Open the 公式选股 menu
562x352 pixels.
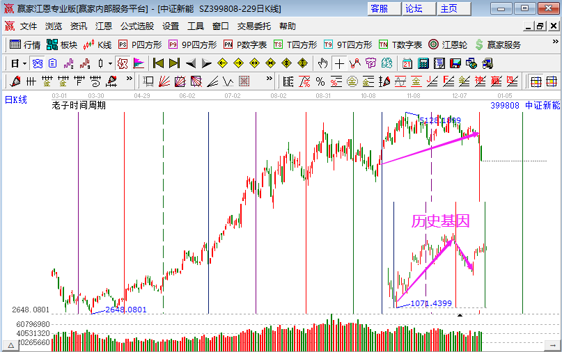137,26
